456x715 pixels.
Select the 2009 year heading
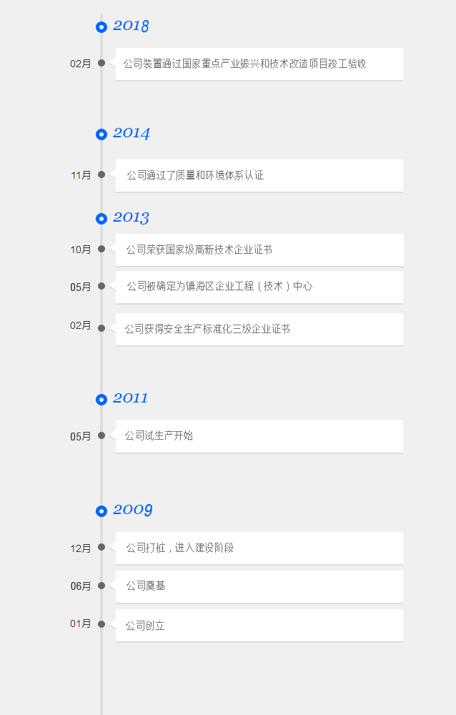tap(133, 510)
